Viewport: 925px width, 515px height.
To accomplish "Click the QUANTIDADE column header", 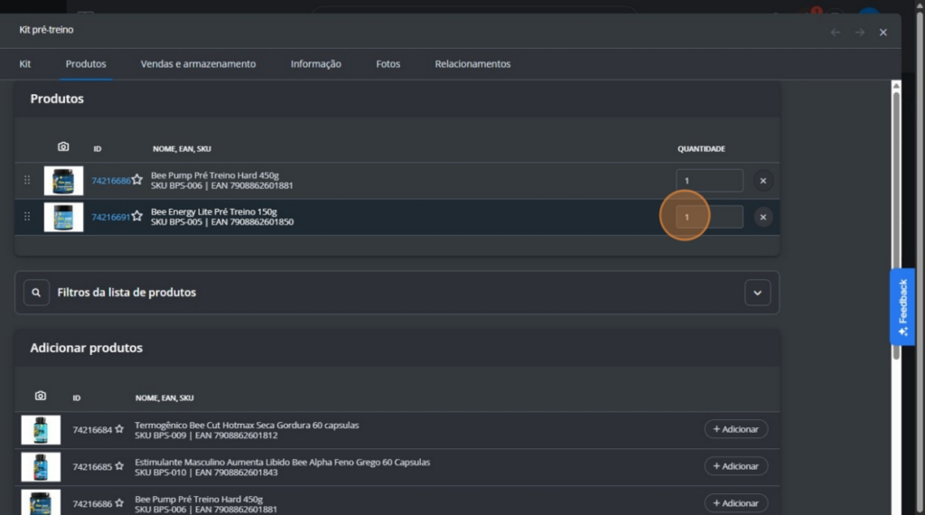I will coord(701,149).
